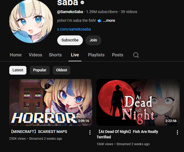
Task: View the Posts tab
Action: pyautogui.click(x=117, y=55)
